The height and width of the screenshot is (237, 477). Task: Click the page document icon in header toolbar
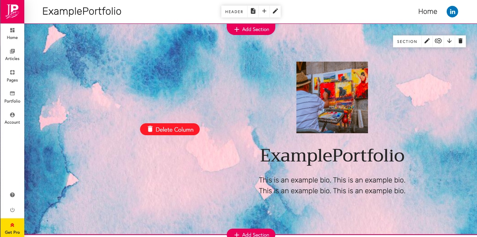pyautogui.click(x=253, y=11)
